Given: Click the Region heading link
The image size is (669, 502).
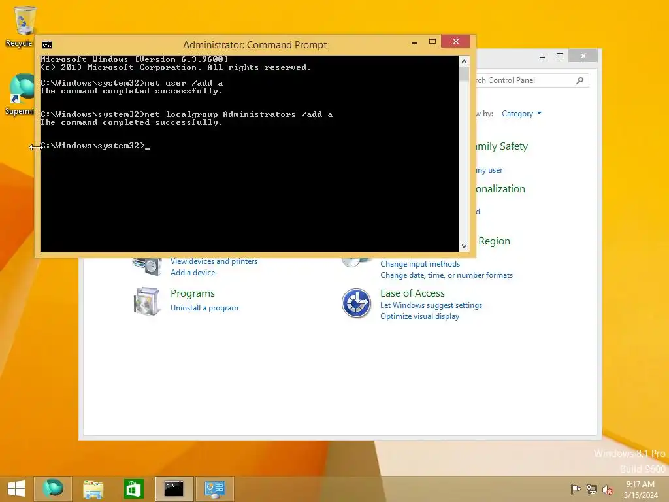Looking at the screenshot, I should tap(494, 241).
